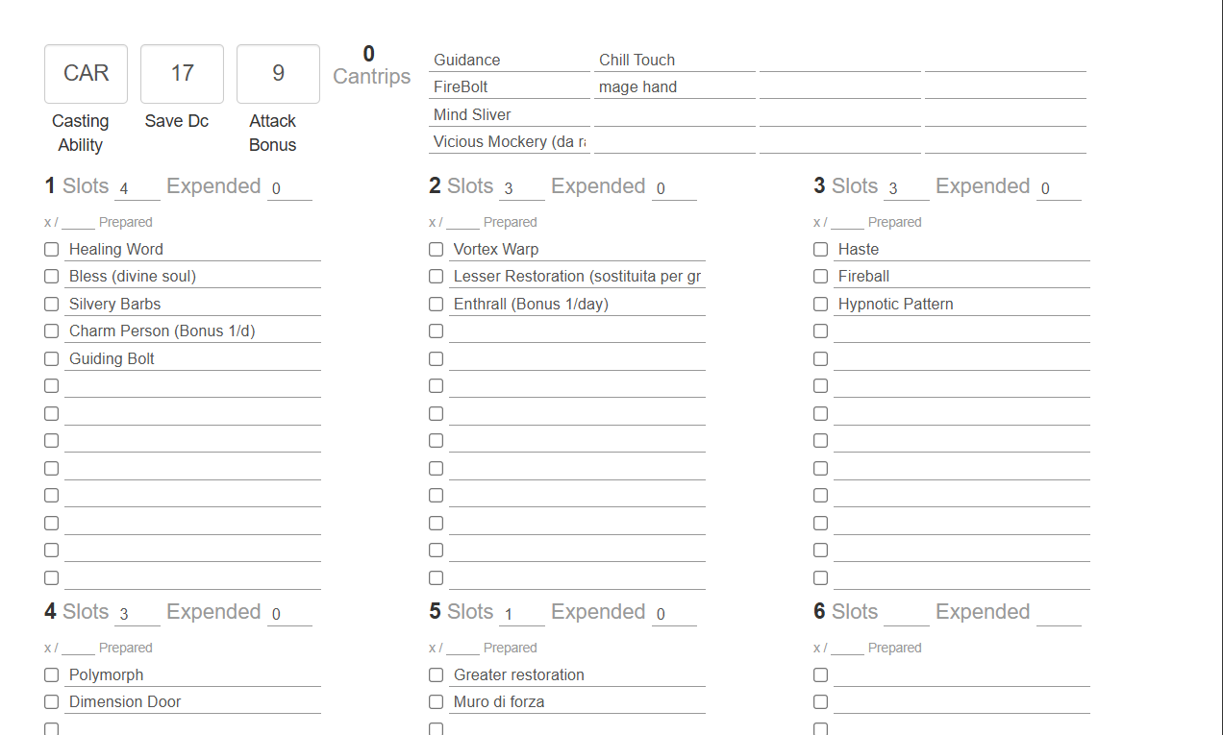Check the Dimension Door checkbox
The width and height of the screenshot is (1223, 735).
coord(51,701)
